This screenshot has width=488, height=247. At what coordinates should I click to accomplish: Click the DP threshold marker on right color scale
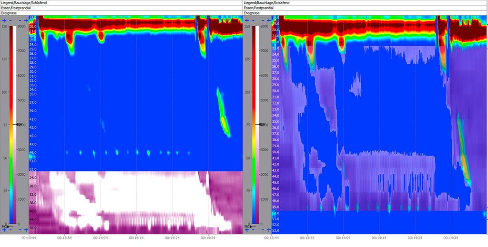(x=262, y=124)
